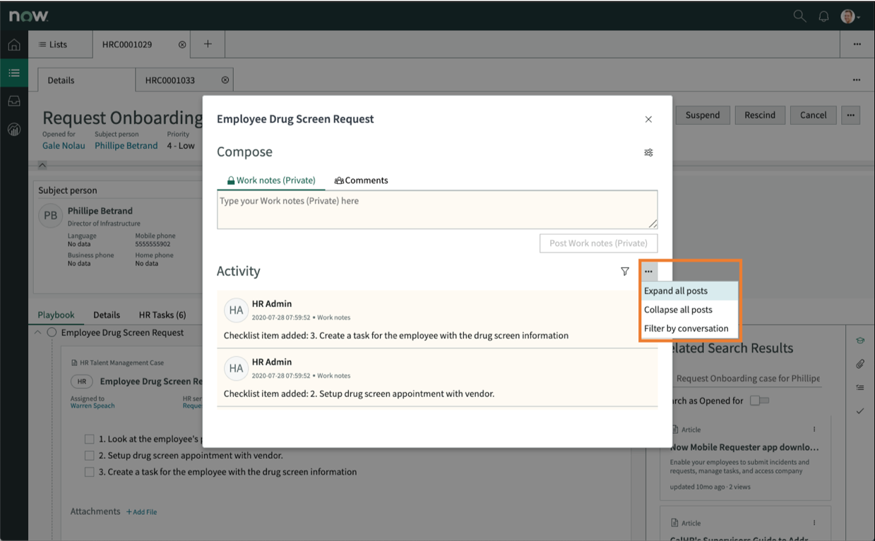Image resolution: width=875 pixels, height=541 pixels.
Task: Collapse the header section chevron
Action: [42, 165]
